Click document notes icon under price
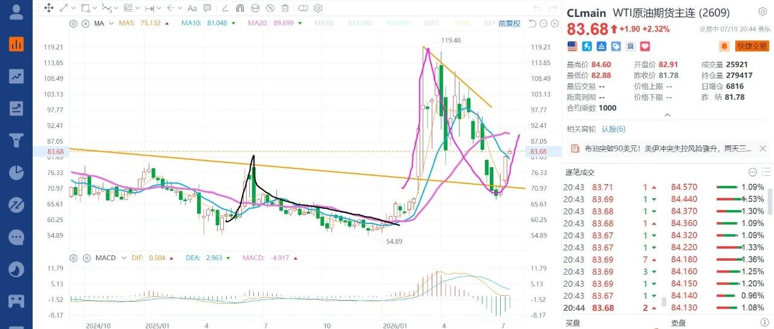 [x=631, y=46]
